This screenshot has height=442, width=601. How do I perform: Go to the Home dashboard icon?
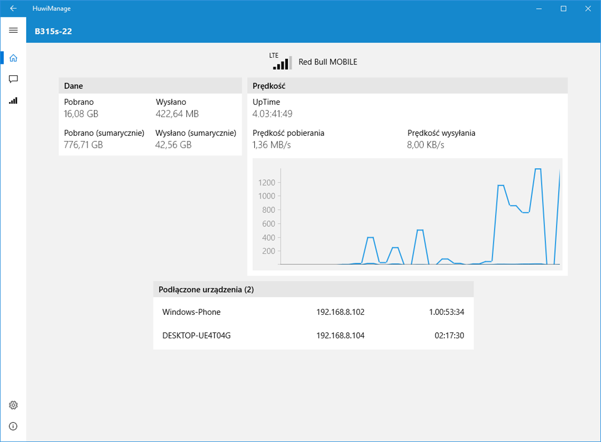click(13, 58)
